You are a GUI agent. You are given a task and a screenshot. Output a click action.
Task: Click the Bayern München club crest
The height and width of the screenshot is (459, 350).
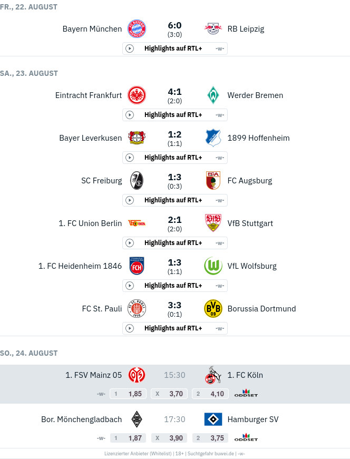pyautogui.click(x=137, y=29)
